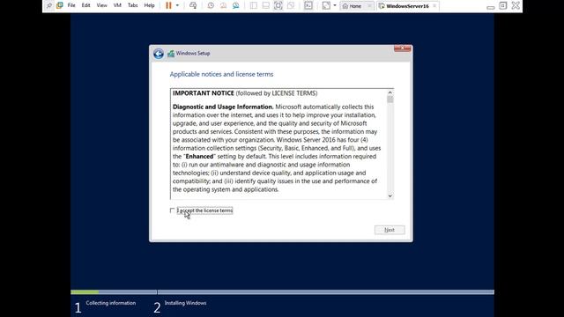Click the Send Ctrl+Alt+Del icon
Image resolution: width=564 pixels, height=317 pixels.
(193, 5)
